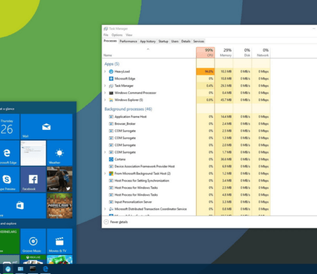Click the Windows Explorer process icon
This screenshot has height=274, width=317.
tap(111, 100)
